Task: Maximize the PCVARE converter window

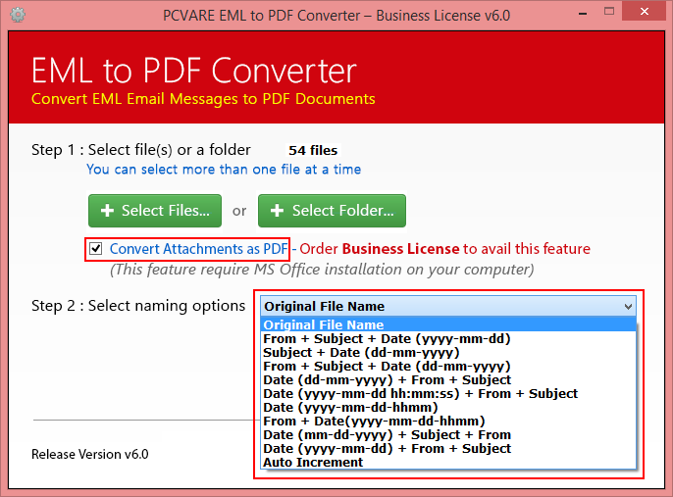Action: pyautogui.click(x=608, y=12)
